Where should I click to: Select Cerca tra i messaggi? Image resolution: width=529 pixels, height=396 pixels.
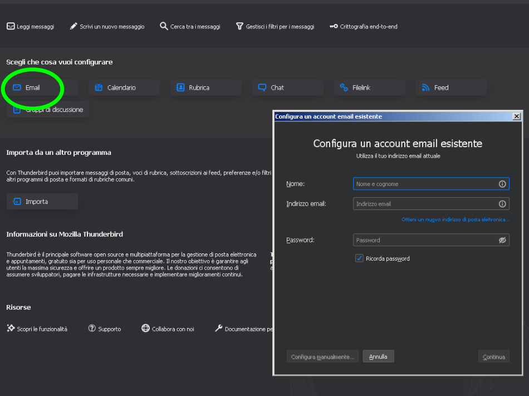click(190, 26)
